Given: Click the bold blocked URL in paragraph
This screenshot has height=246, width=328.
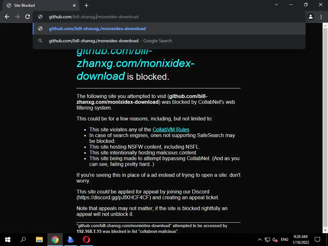Looking at the screenshot, I should tap(142, 99).
